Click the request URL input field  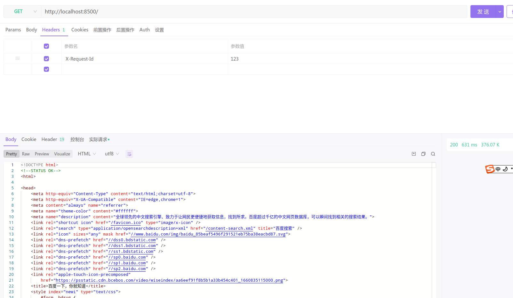point(254,12)
